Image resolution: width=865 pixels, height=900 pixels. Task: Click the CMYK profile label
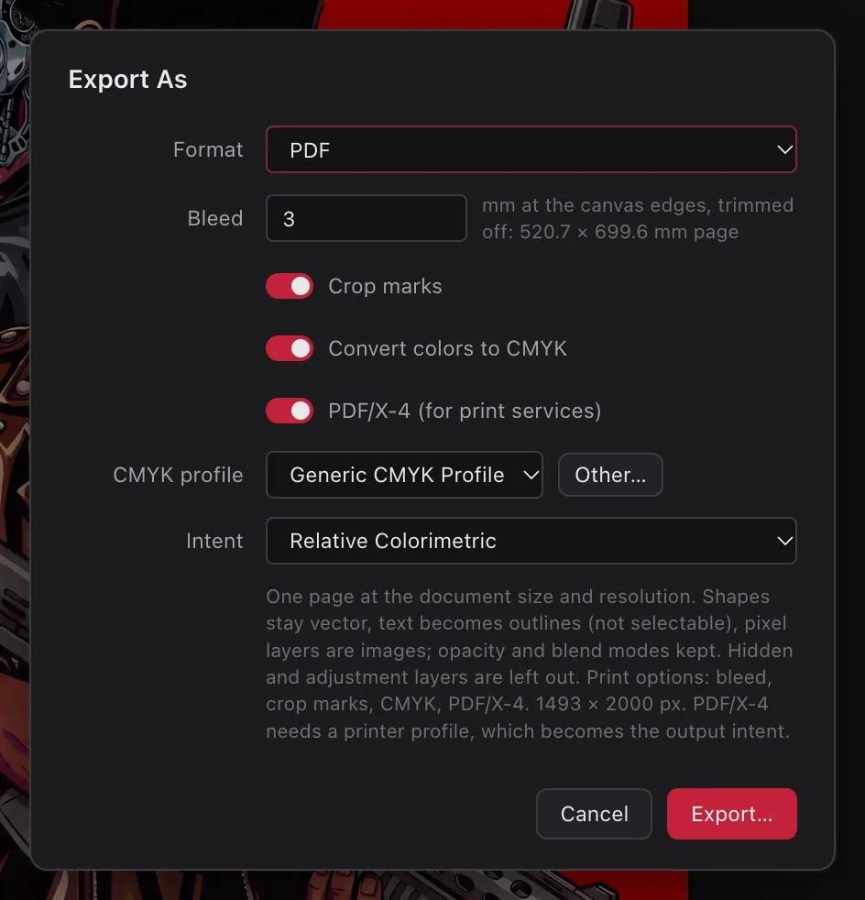(x=178, y=476)
